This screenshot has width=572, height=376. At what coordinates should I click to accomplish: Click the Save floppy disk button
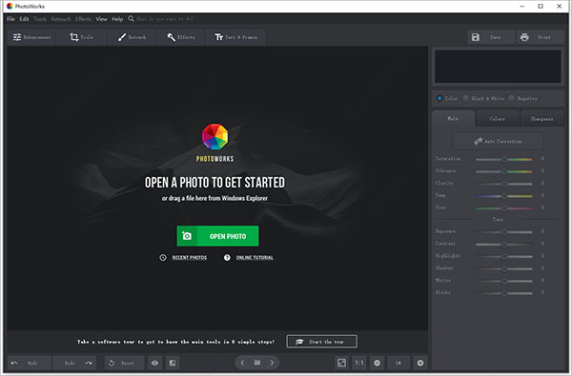coord(491,37)
